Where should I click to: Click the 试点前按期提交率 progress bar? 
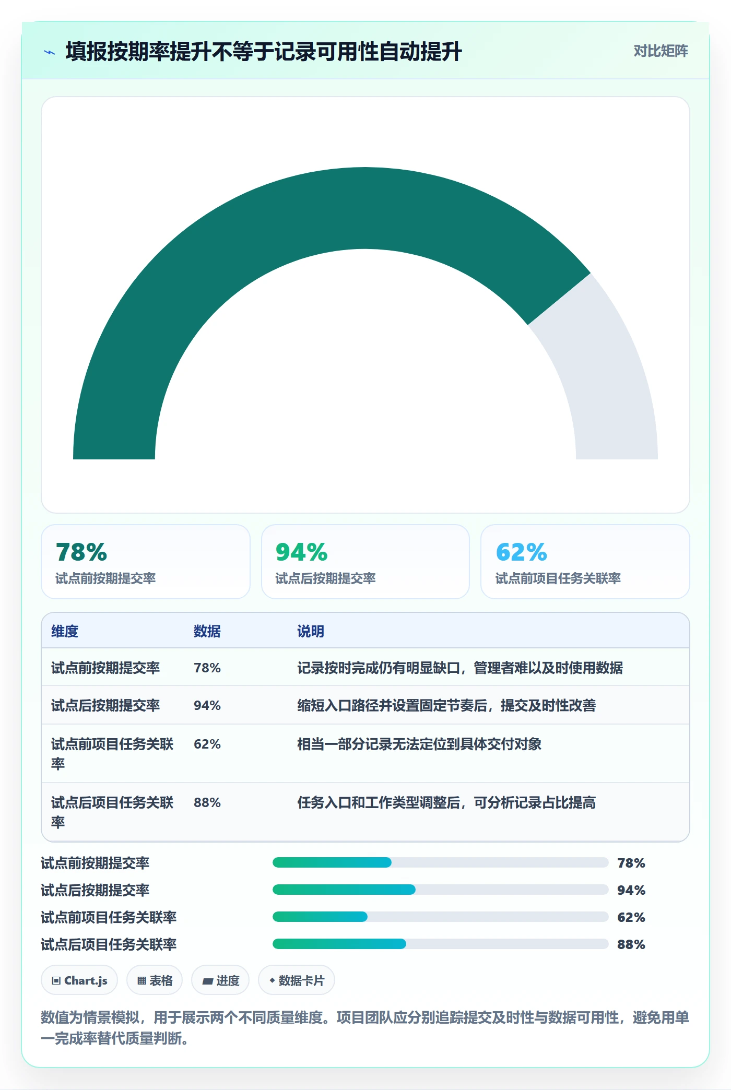pyautogui.click(x=440, y=862)
